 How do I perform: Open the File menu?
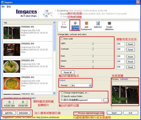pos(3,7)
